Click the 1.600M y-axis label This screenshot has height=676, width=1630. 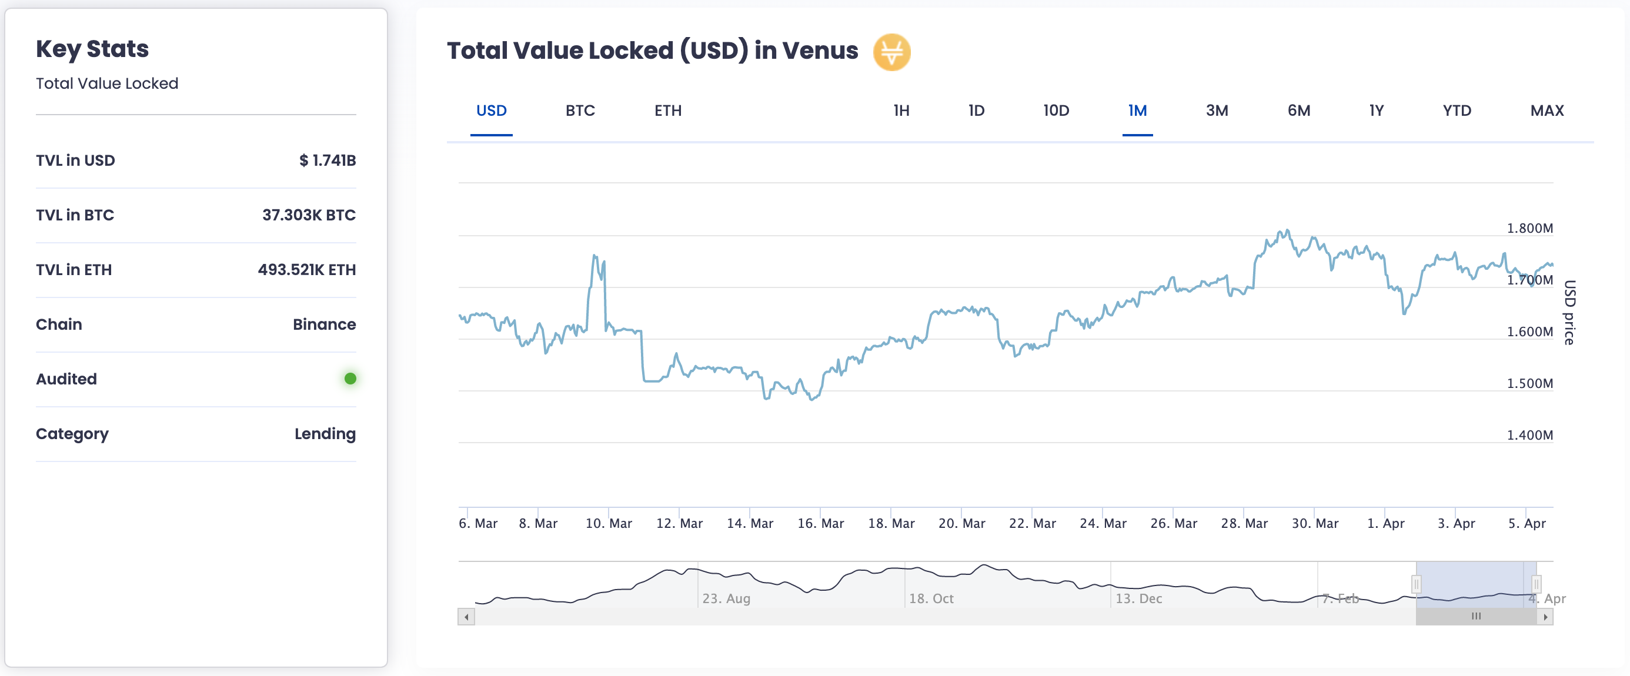point(1529,332)
